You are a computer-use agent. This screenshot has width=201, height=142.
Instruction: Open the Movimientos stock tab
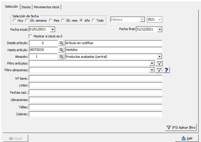pos(47,7)
